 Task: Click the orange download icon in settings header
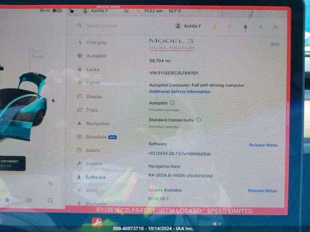coord(215,27)
